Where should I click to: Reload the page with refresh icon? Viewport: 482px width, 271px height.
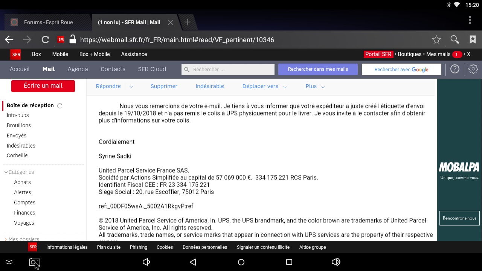45,40
